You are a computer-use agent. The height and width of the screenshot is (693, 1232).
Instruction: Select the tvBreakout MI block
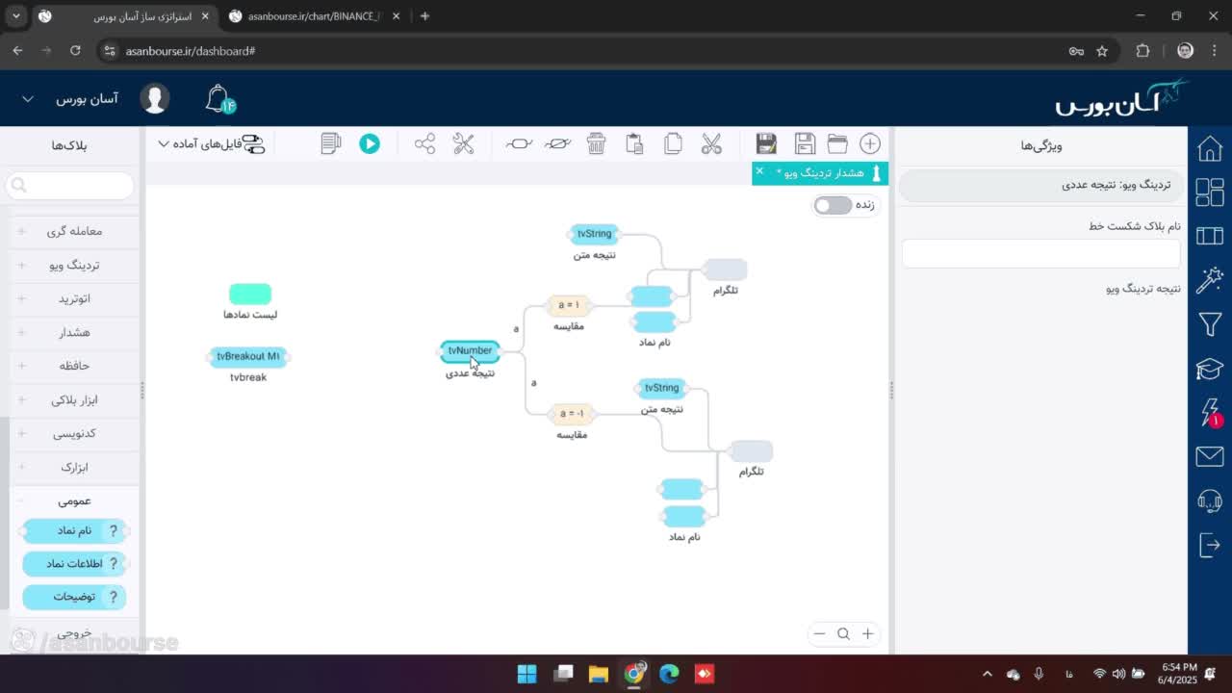click(248, 357)
